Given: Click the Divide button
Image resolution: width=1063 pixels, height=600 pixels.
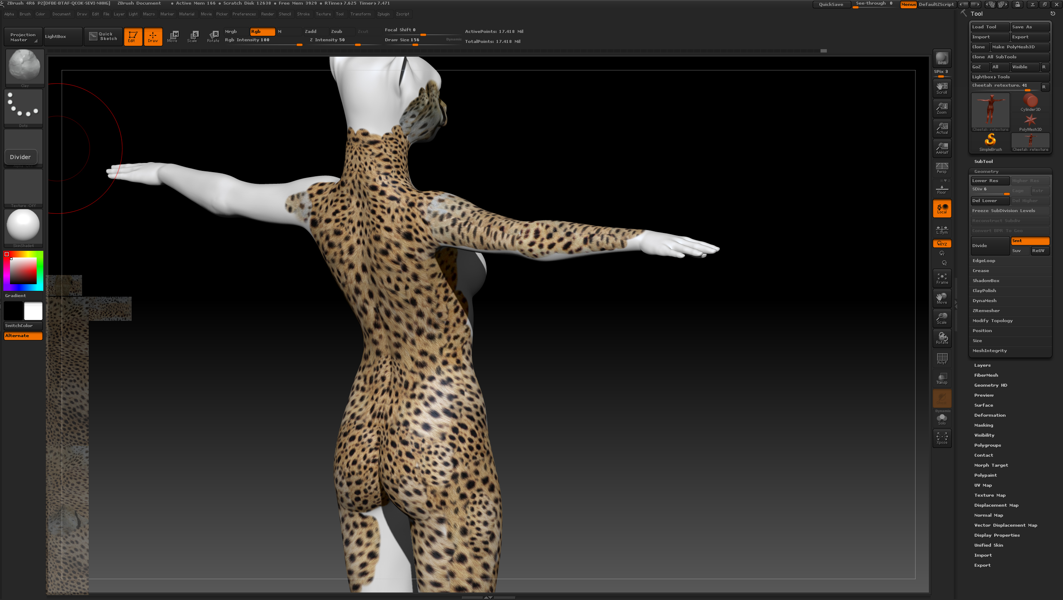Looking at the screenshot, I should coord(990,246).
